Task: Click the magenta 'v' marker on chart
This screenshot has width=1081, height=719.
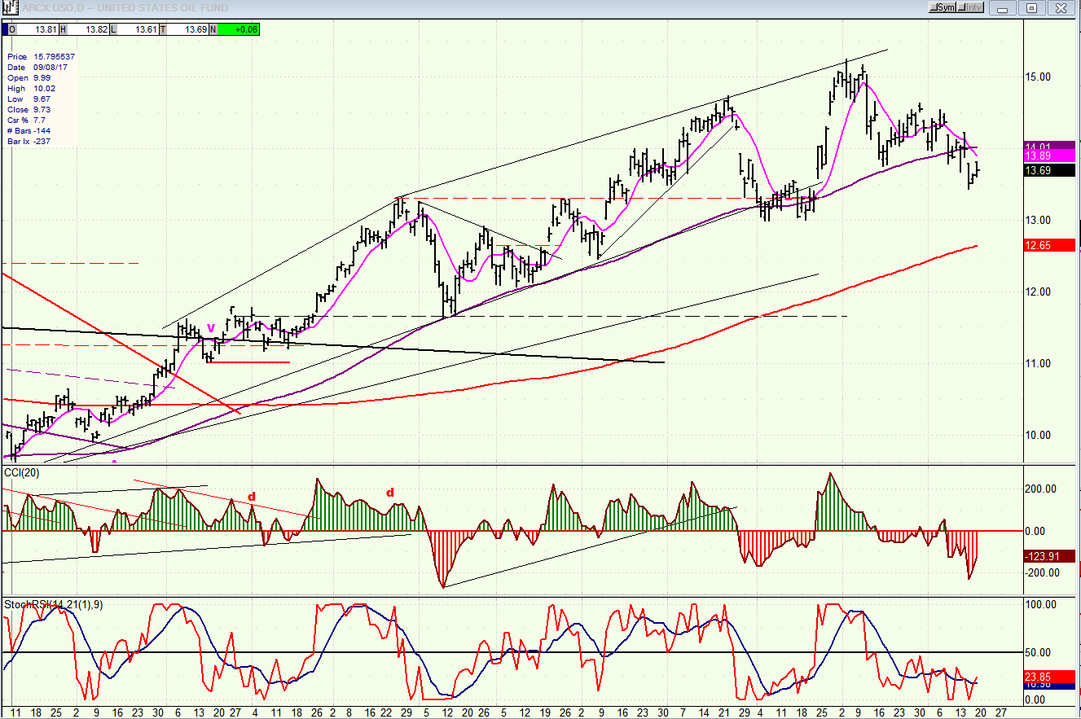Action: [x=211, y=327]
